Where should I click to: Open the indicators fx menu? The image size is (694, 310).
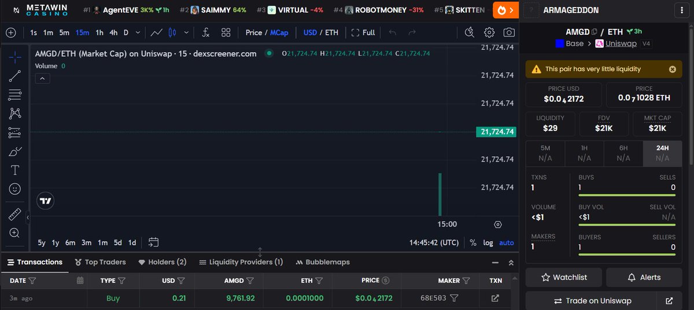(206, 32)
